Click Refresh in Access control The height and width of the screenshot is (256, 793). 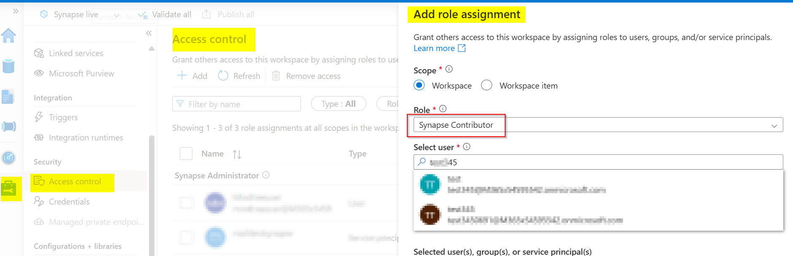pyautogui.click(x=239, y=76)
